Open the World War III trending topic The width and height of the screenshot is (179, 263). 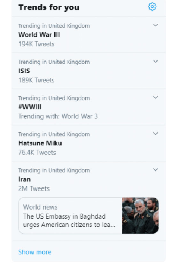pyautogui.click(x=39, y=35)
